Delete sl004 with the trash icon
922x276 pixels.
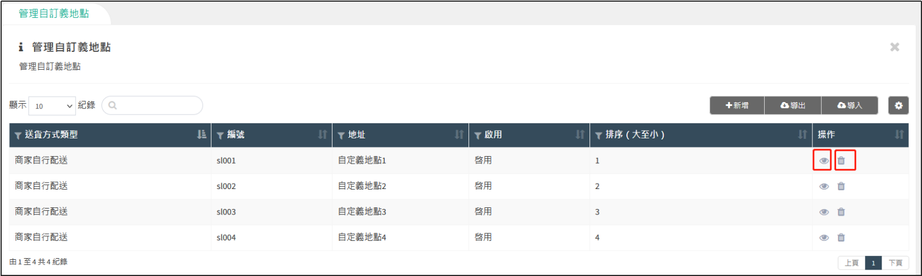841,237
